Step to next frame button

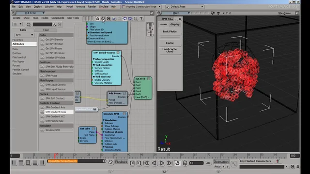tap(139, 163)
